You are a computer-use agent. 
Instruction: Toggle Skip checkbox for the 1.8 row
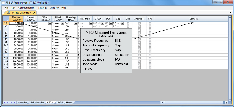click(x=128, y=23)
